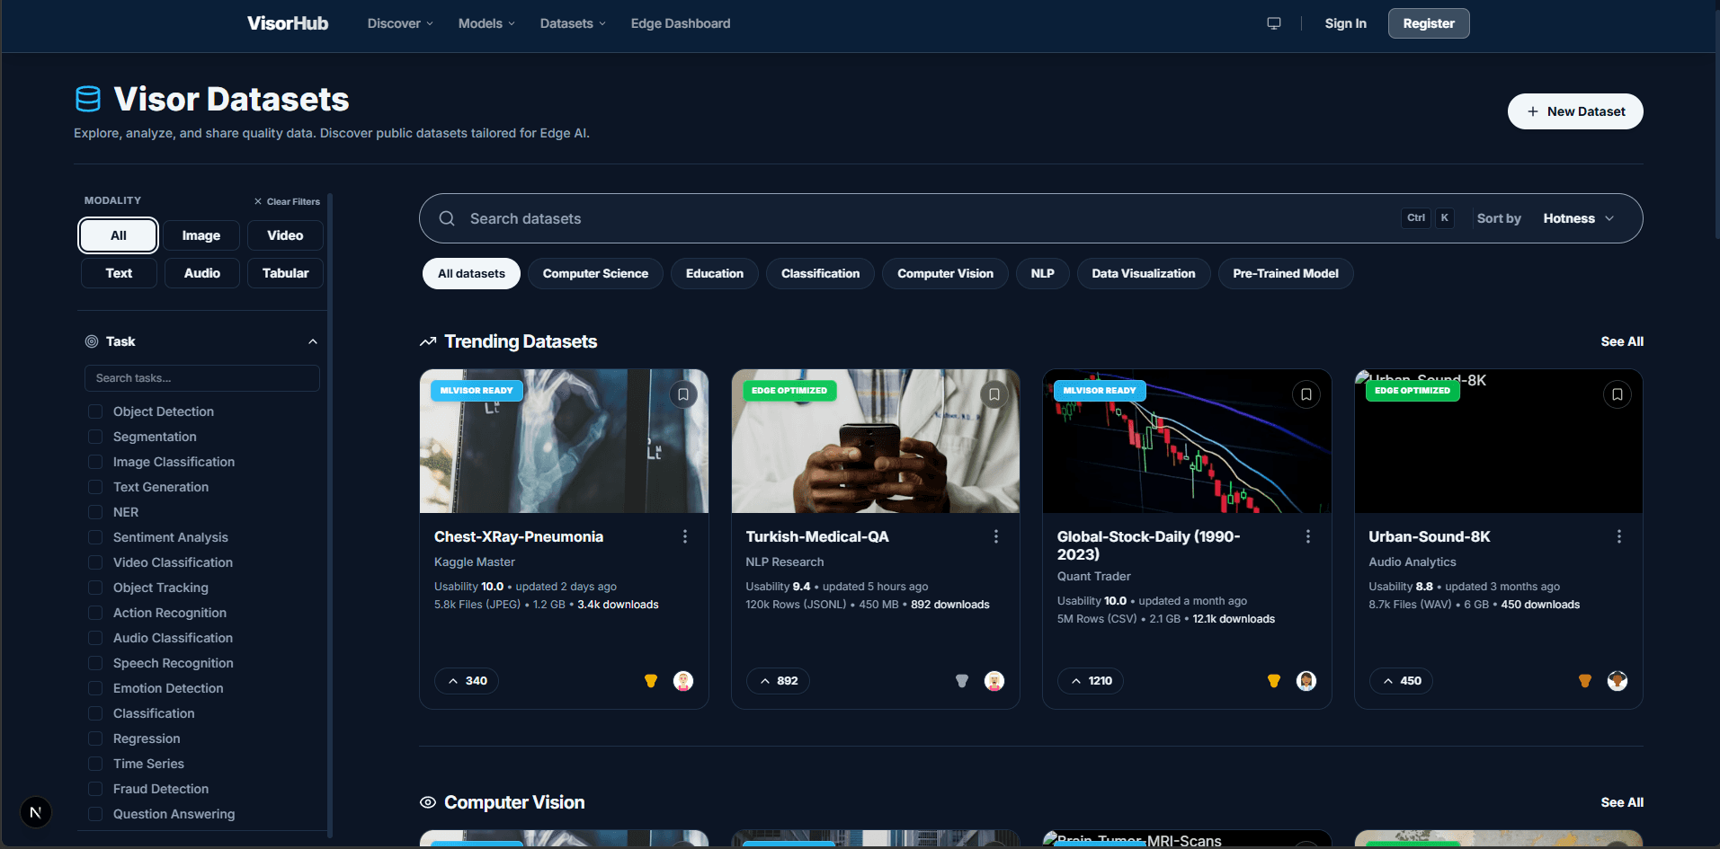Click the round N badge icon
The height and width of the screenshot is (849, 1720).
36,813
